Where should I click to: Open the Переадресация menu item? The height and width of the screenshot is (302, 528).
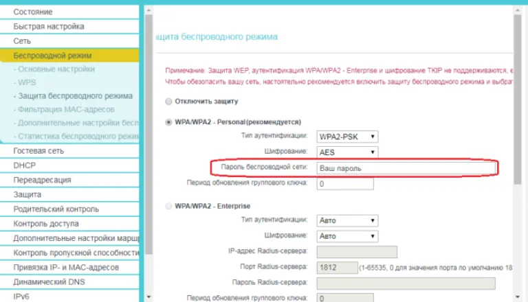point(69,180)
